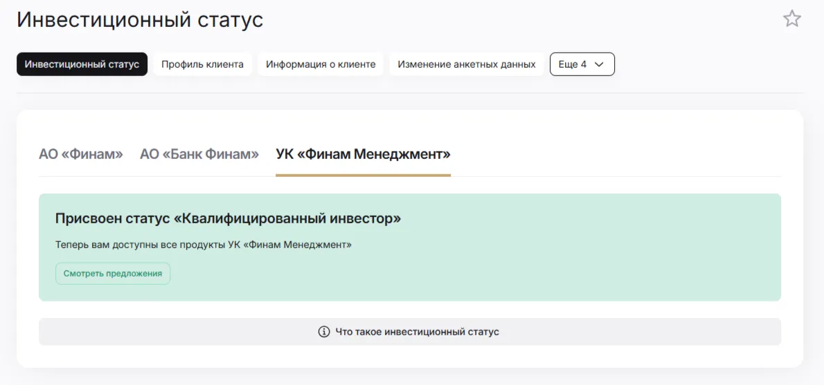
Task: Expand the «Еще 4» dropdown
Action: click(582, 64)
